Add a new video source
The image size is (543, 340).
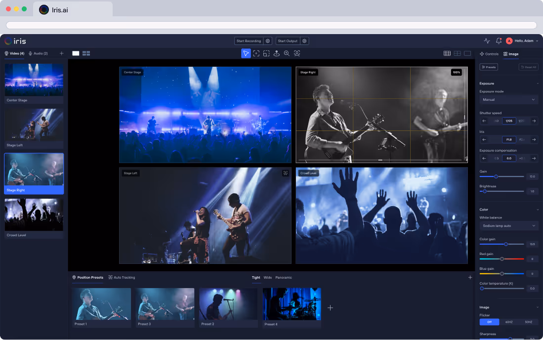[61, 53]
